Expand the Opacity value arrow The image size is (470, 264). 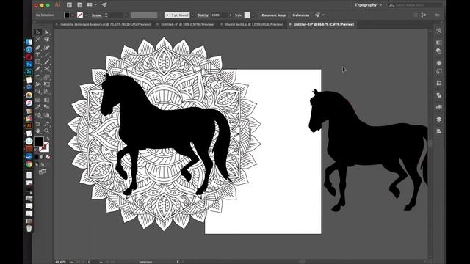point(230,15)
